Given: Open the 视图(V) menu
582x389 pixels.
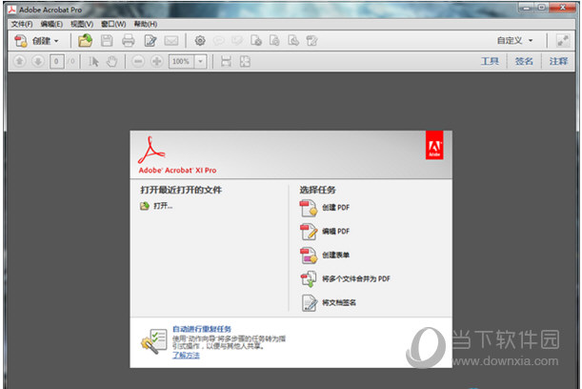Looking at the screenshot, I should click(x=82, y=24).
